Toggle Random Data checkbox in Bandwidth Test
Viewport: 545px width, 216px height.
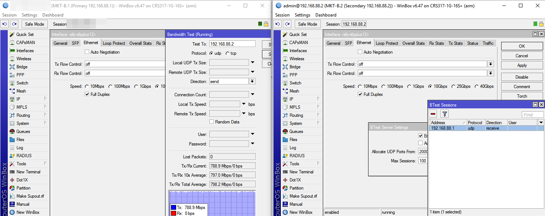point(212,122)
